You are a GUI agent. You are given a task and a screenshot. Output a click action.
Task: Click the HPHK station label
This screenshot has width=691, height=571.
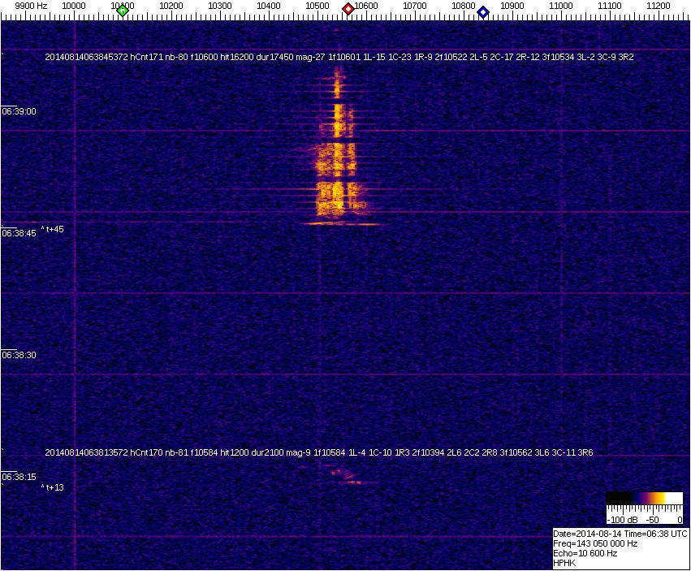[x=565, y=563]
